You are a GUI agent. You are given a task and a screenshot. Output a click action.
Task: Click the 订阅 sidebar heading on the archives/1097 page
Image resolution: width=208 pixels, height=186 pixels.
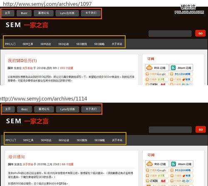click(151, 59)
